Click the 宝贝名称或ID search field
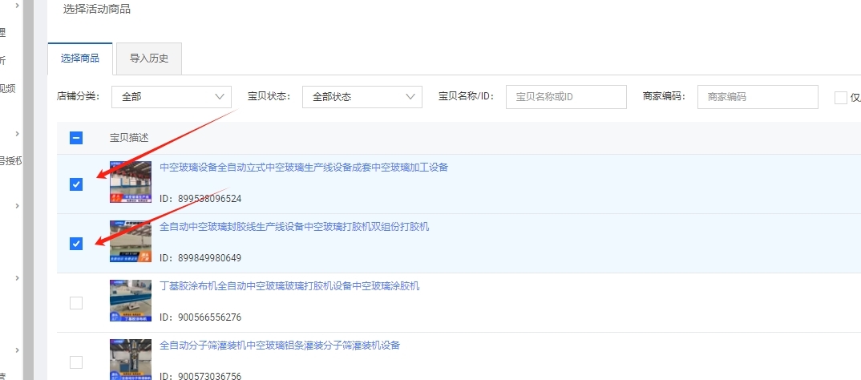Viewport: 861px width, 380px height. pyautogui.click(x=565, y=97)
